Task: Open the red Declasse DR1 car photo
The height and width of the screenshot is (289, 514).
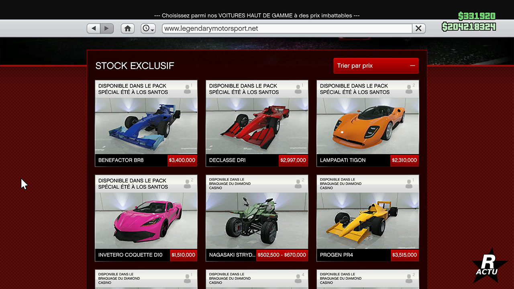Action: pyautogui.click(x=257, y=126)
